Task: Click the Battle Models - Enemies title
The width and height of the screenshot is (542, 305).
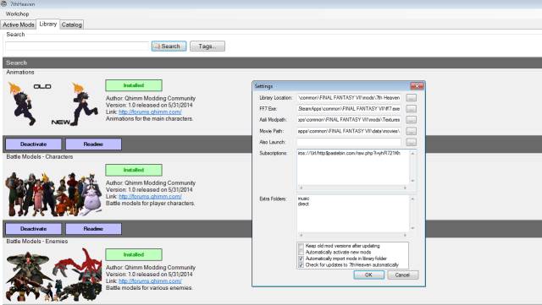Action: point(37,241)
